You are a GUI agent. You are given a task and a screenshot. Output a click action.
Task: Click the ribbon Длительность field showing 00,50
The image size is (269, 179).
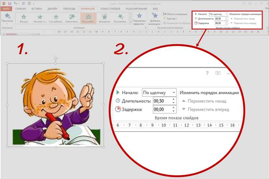[220, 19]
